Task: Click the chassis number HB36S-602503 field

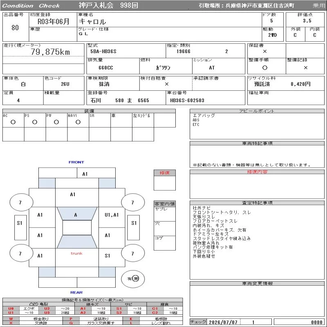Action: [x=206, y=101]
